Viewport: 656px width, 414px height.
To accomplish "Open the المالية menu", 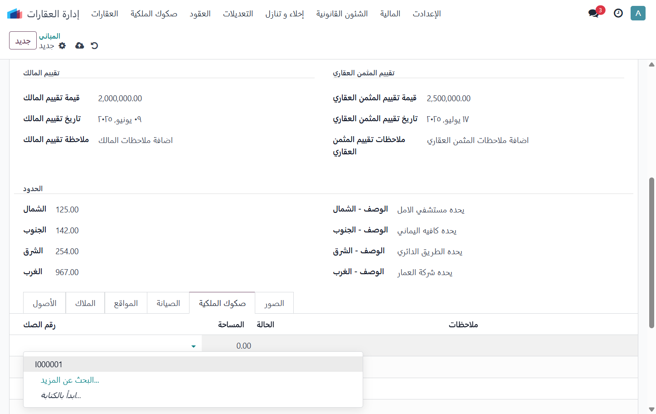I will (390, 14).
